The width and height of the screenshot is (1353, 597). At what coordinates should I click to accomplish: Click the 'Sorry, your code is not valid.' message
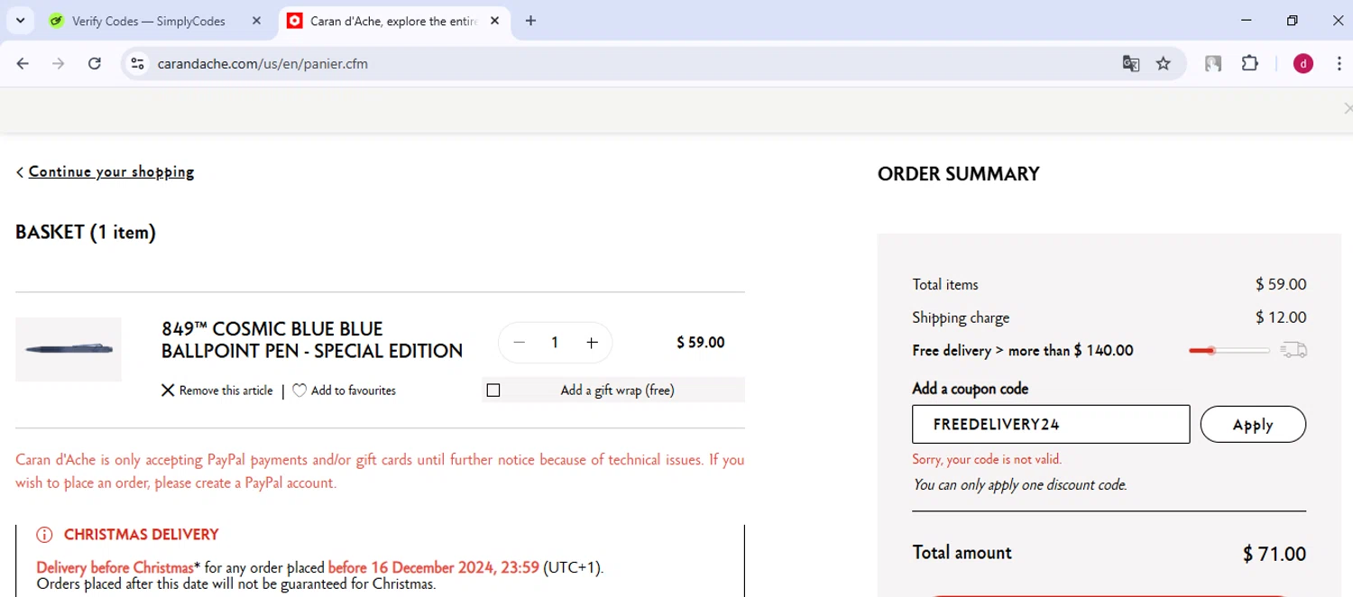(987, 459)
